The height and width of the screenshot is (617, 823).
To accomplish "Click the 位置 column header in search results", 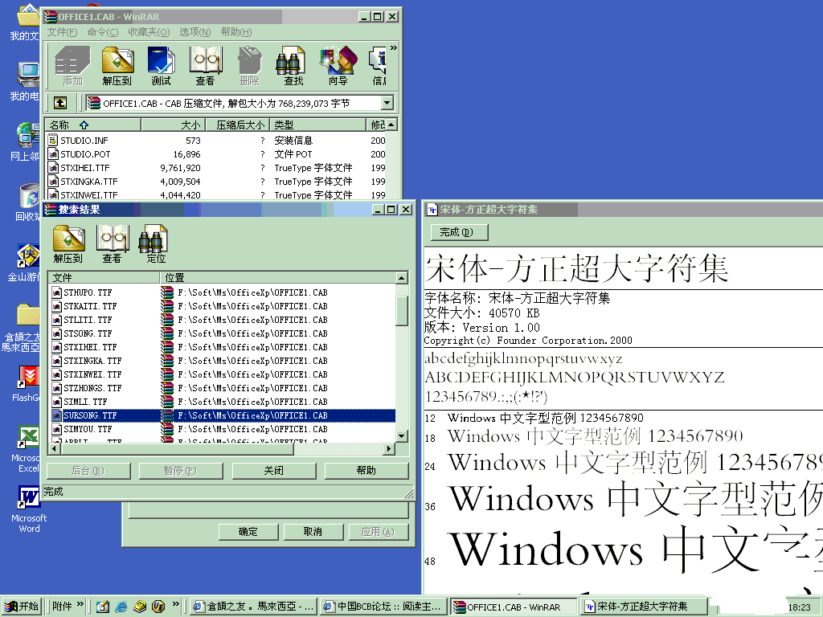I will coord(277,277).
